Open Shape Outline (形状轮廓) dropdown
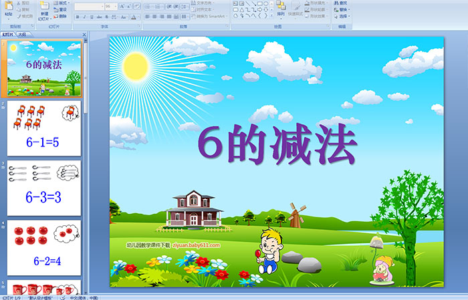The height and width of the screenshot is (300, 468). [316, 9]
